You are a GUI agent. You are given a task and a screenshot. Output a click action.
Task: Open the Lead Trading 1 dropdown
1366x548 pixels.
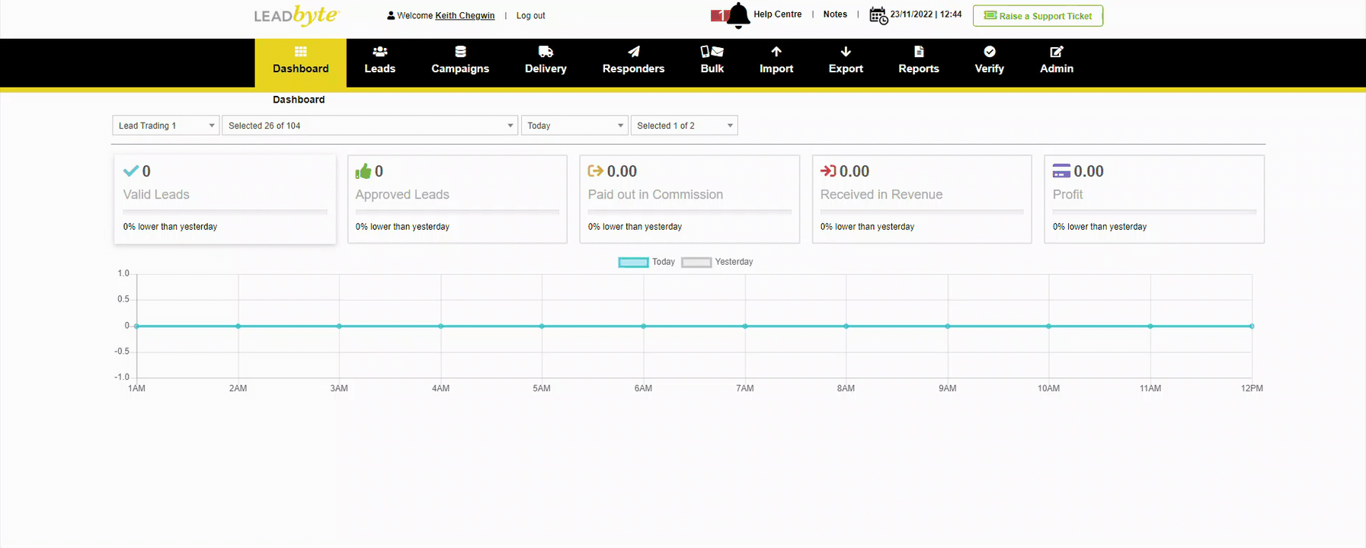pyautogui.click(x=166, y=126)
